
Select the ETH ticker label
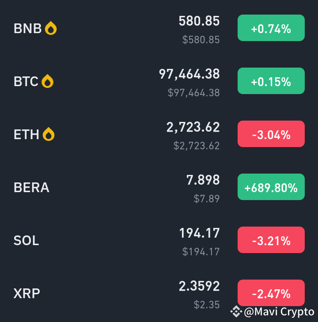coord(26,134)
